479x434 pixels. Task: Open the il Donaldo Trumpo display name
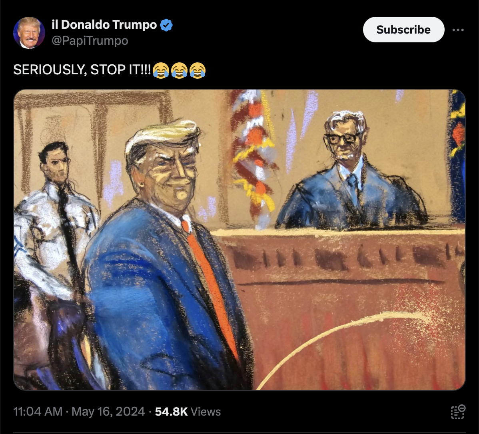click(104, 25)
